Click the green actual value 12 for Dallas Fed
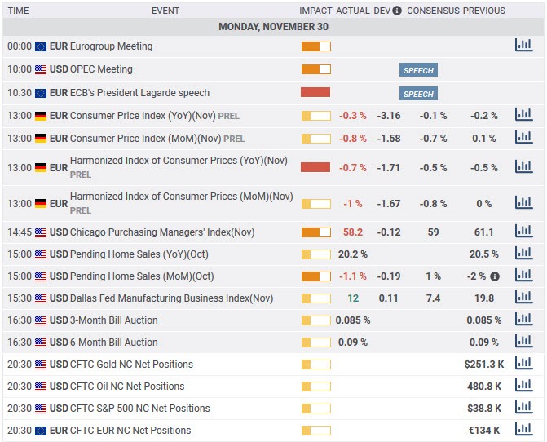Screen dimensions: 547x442 tap(353, 298)
